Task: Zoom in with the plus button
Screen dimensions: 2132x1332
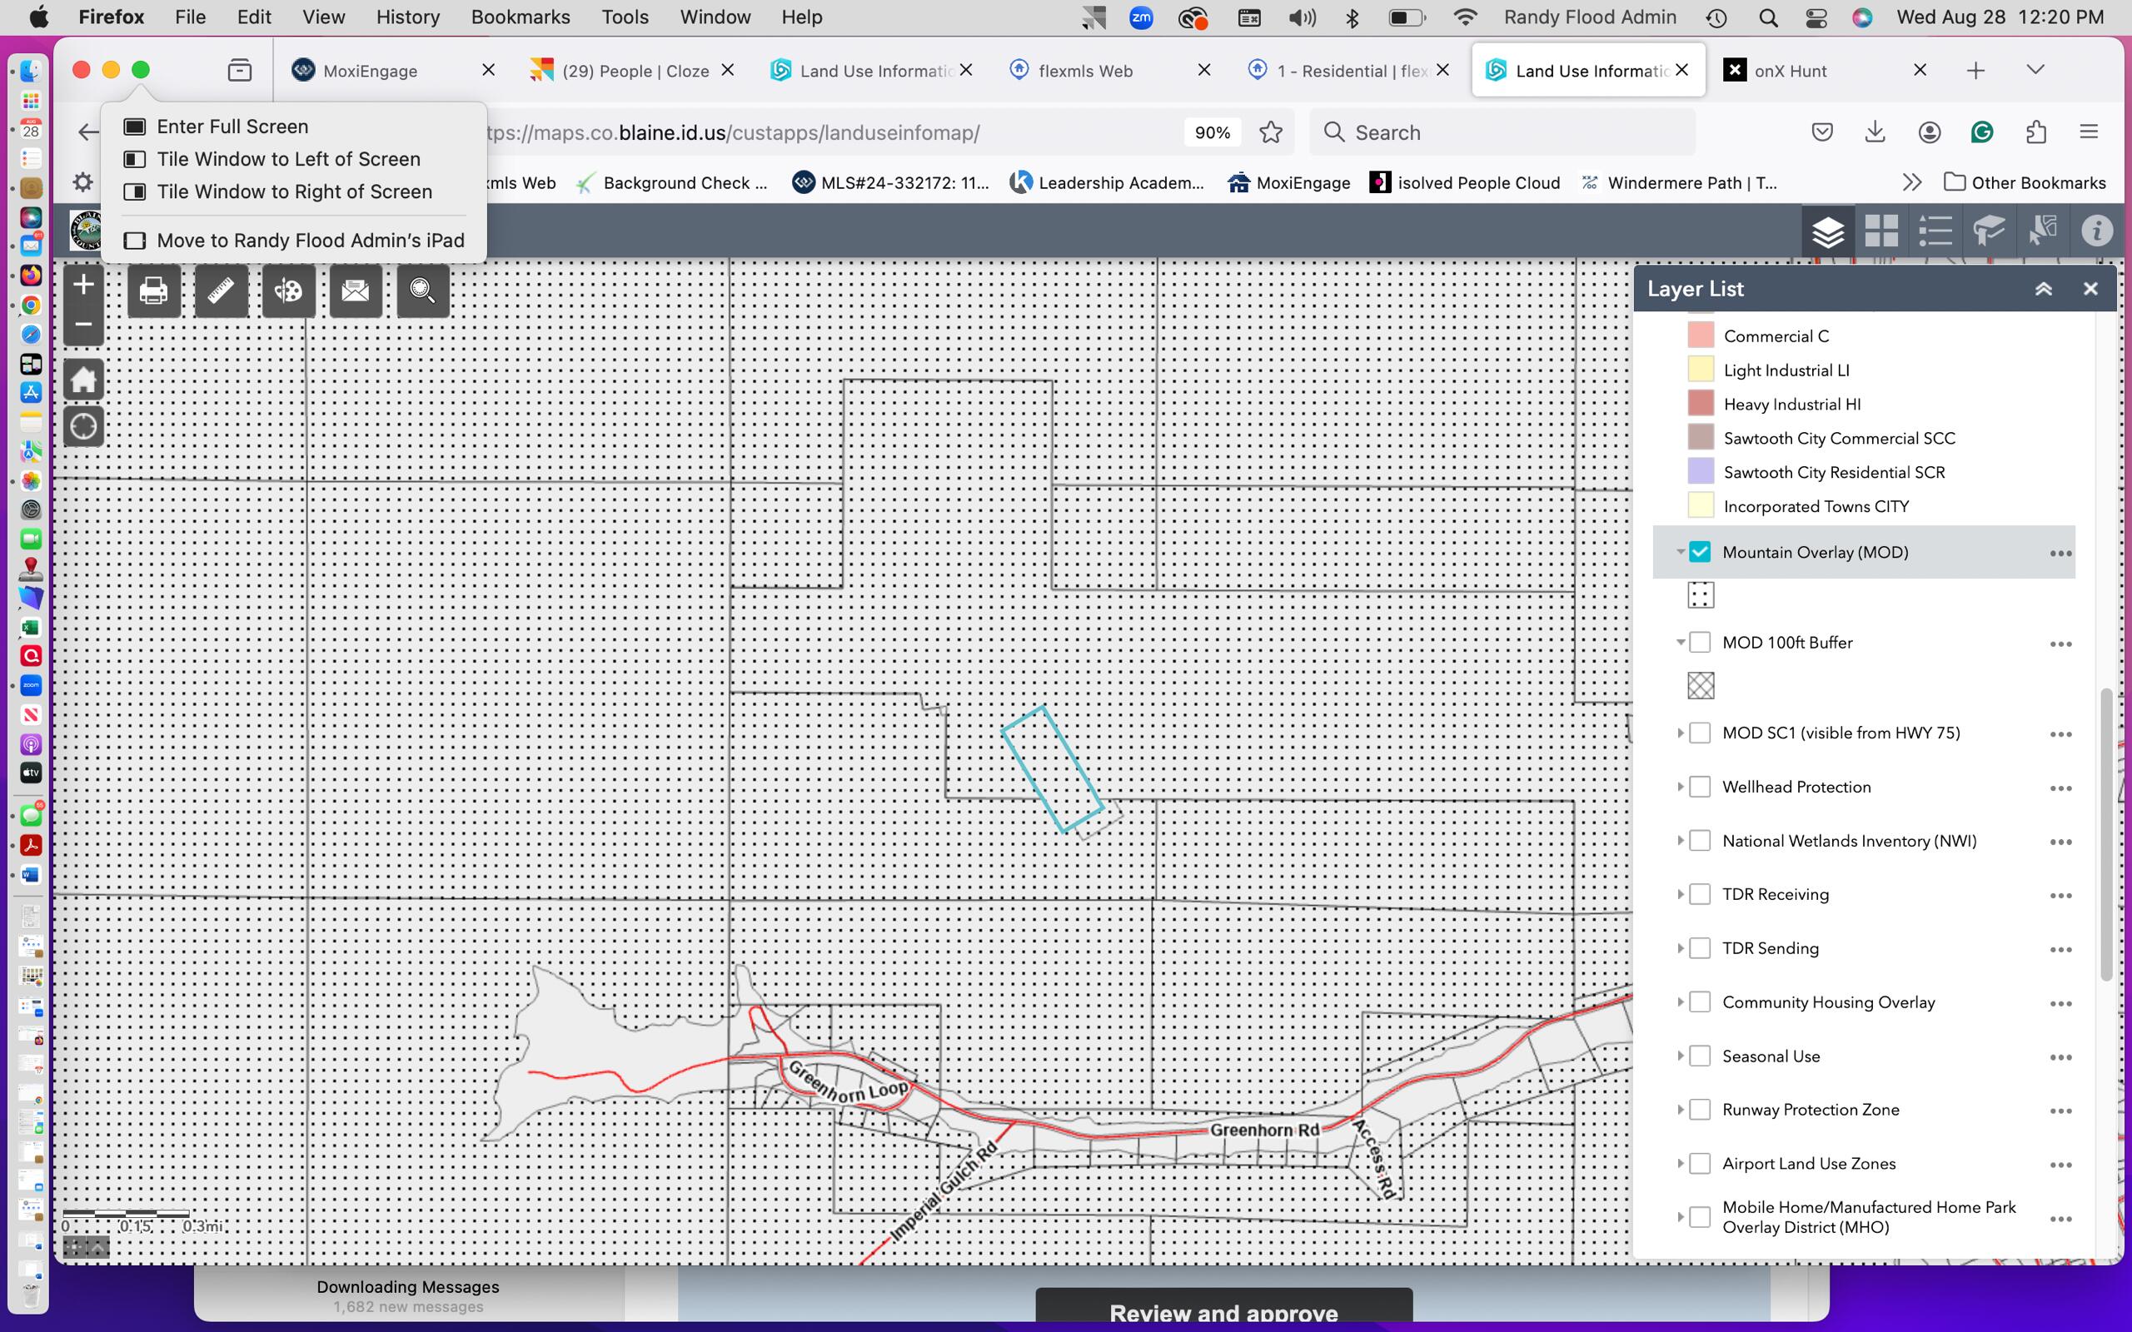Action: tap(83, 285)
